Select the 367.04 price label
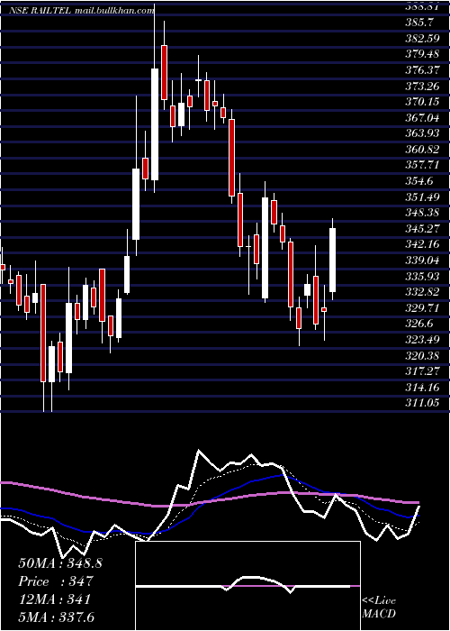The width and height of the screenshot is (450, 631). pos(422,117)
